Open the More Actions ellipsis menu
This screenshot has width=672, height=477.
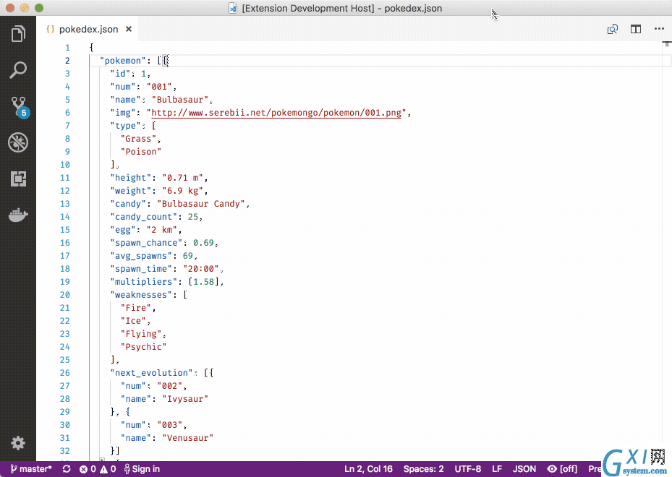(659, 29)
